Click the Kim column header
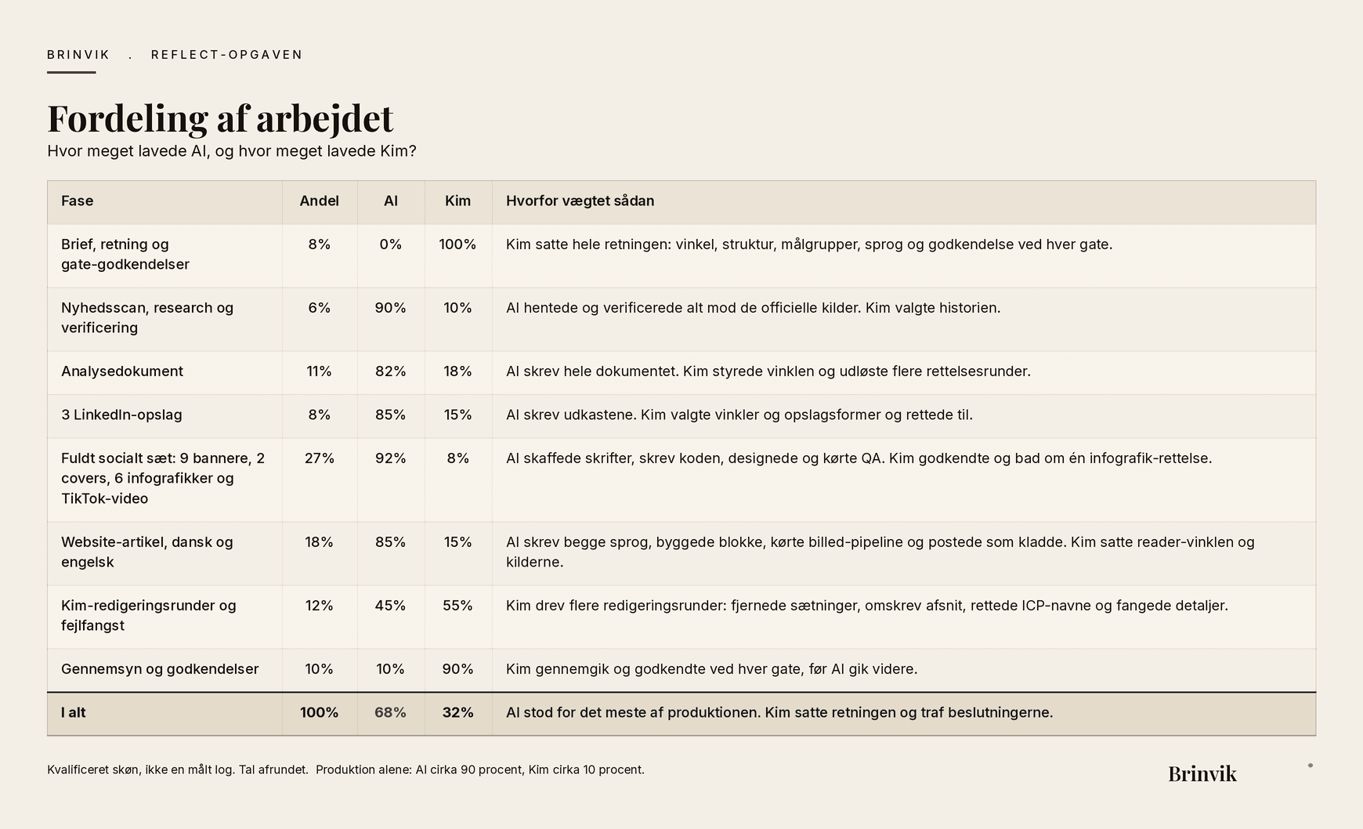The image size is (1363, 829). point(458,201)
